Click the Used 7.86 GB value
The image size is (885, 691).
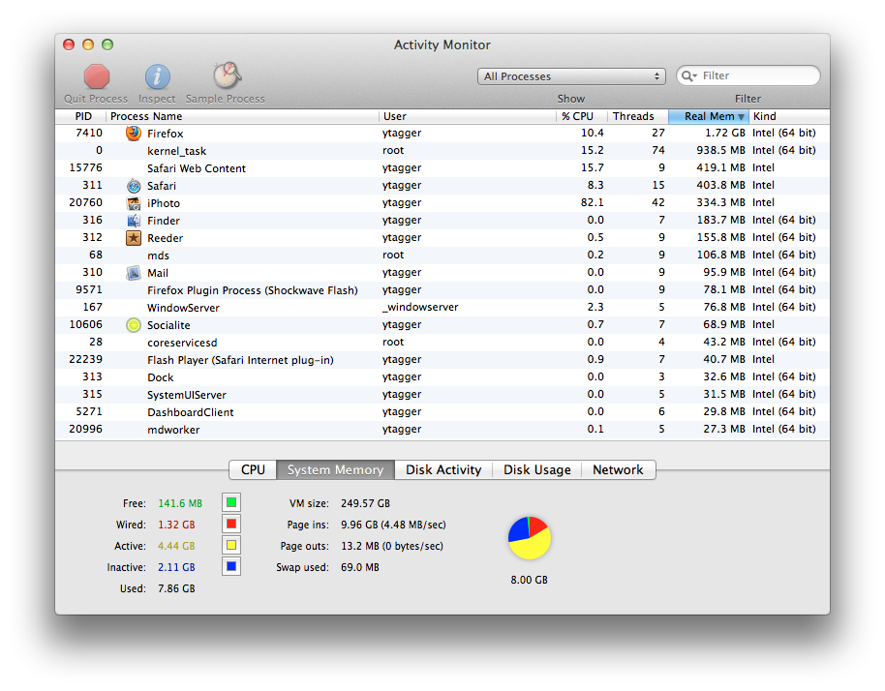(x=176, y=589)
